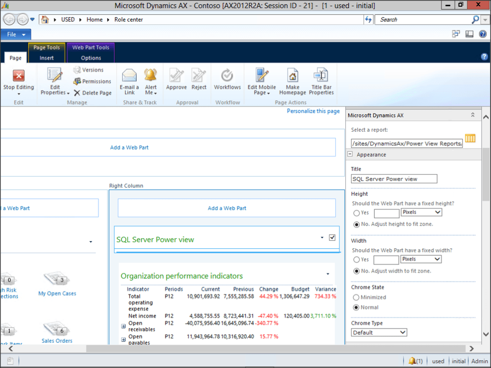Open the Chrome Type dropdown

coord(379,332)
